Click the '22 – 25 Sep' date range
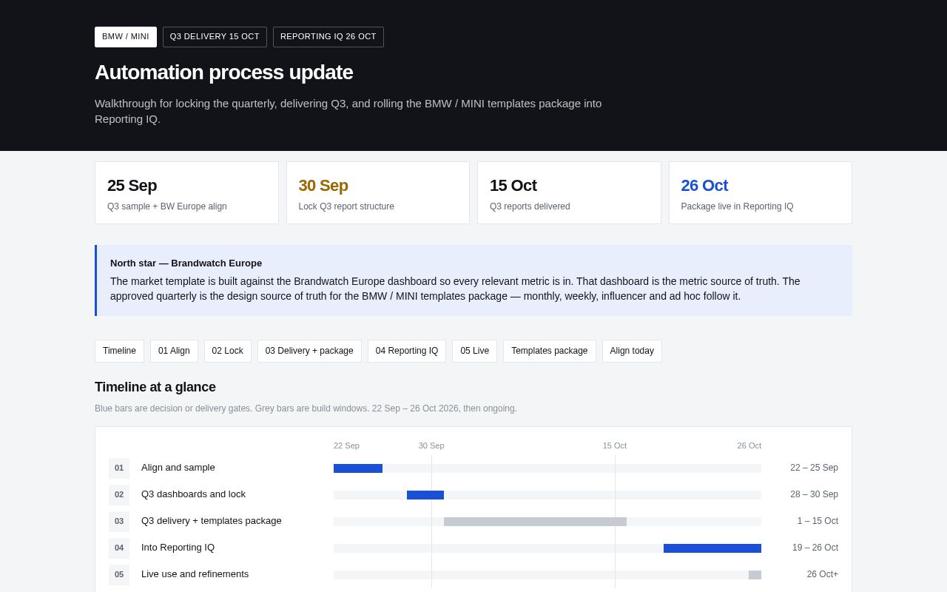Image resolution: width=947 pixels, height=592 pixels. [x=814, y=468]
